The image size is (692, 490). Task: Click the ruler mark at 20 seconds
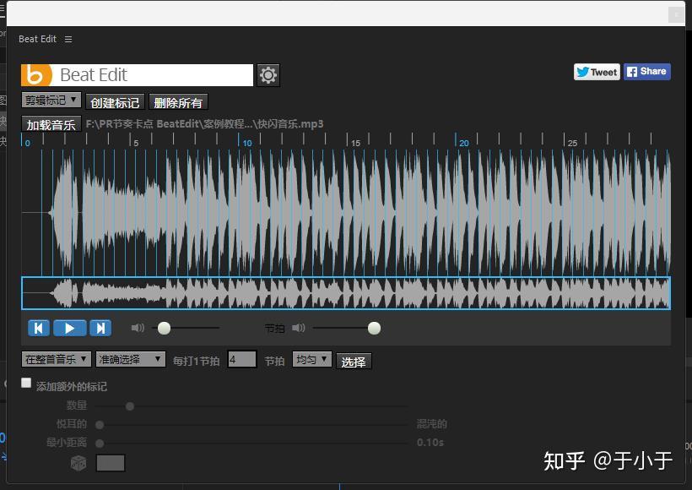pos(463,143)
